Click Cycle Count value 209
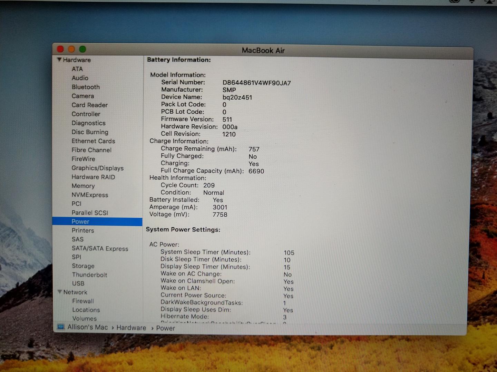497x372 pixels. [209, 185]
